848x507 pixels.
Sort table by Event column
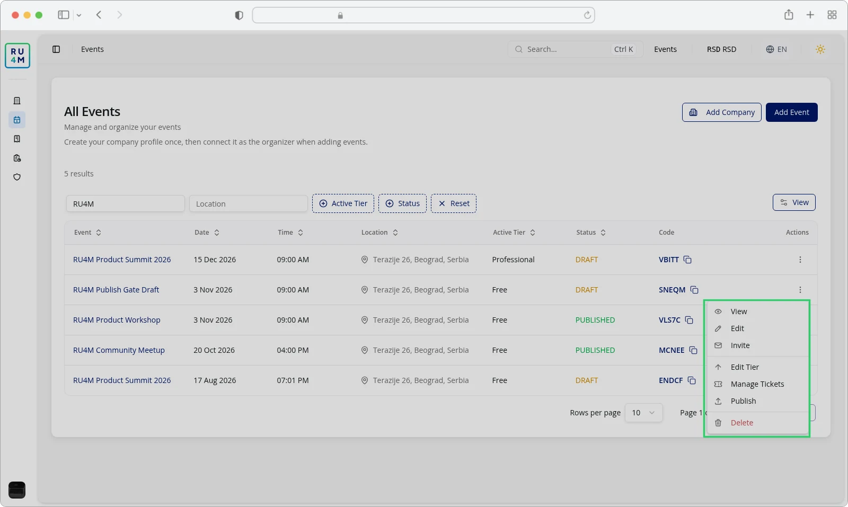coord(87,233)
